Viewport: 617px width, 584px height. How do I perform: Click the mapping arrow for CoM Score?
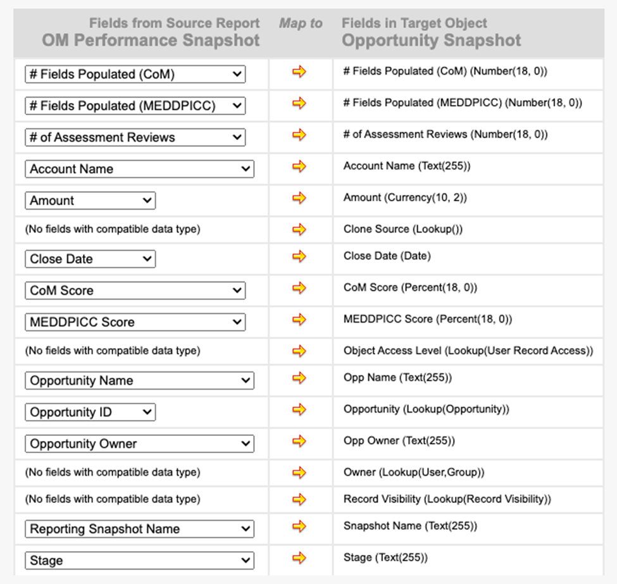pyautogui.click(x=299, y=288)
